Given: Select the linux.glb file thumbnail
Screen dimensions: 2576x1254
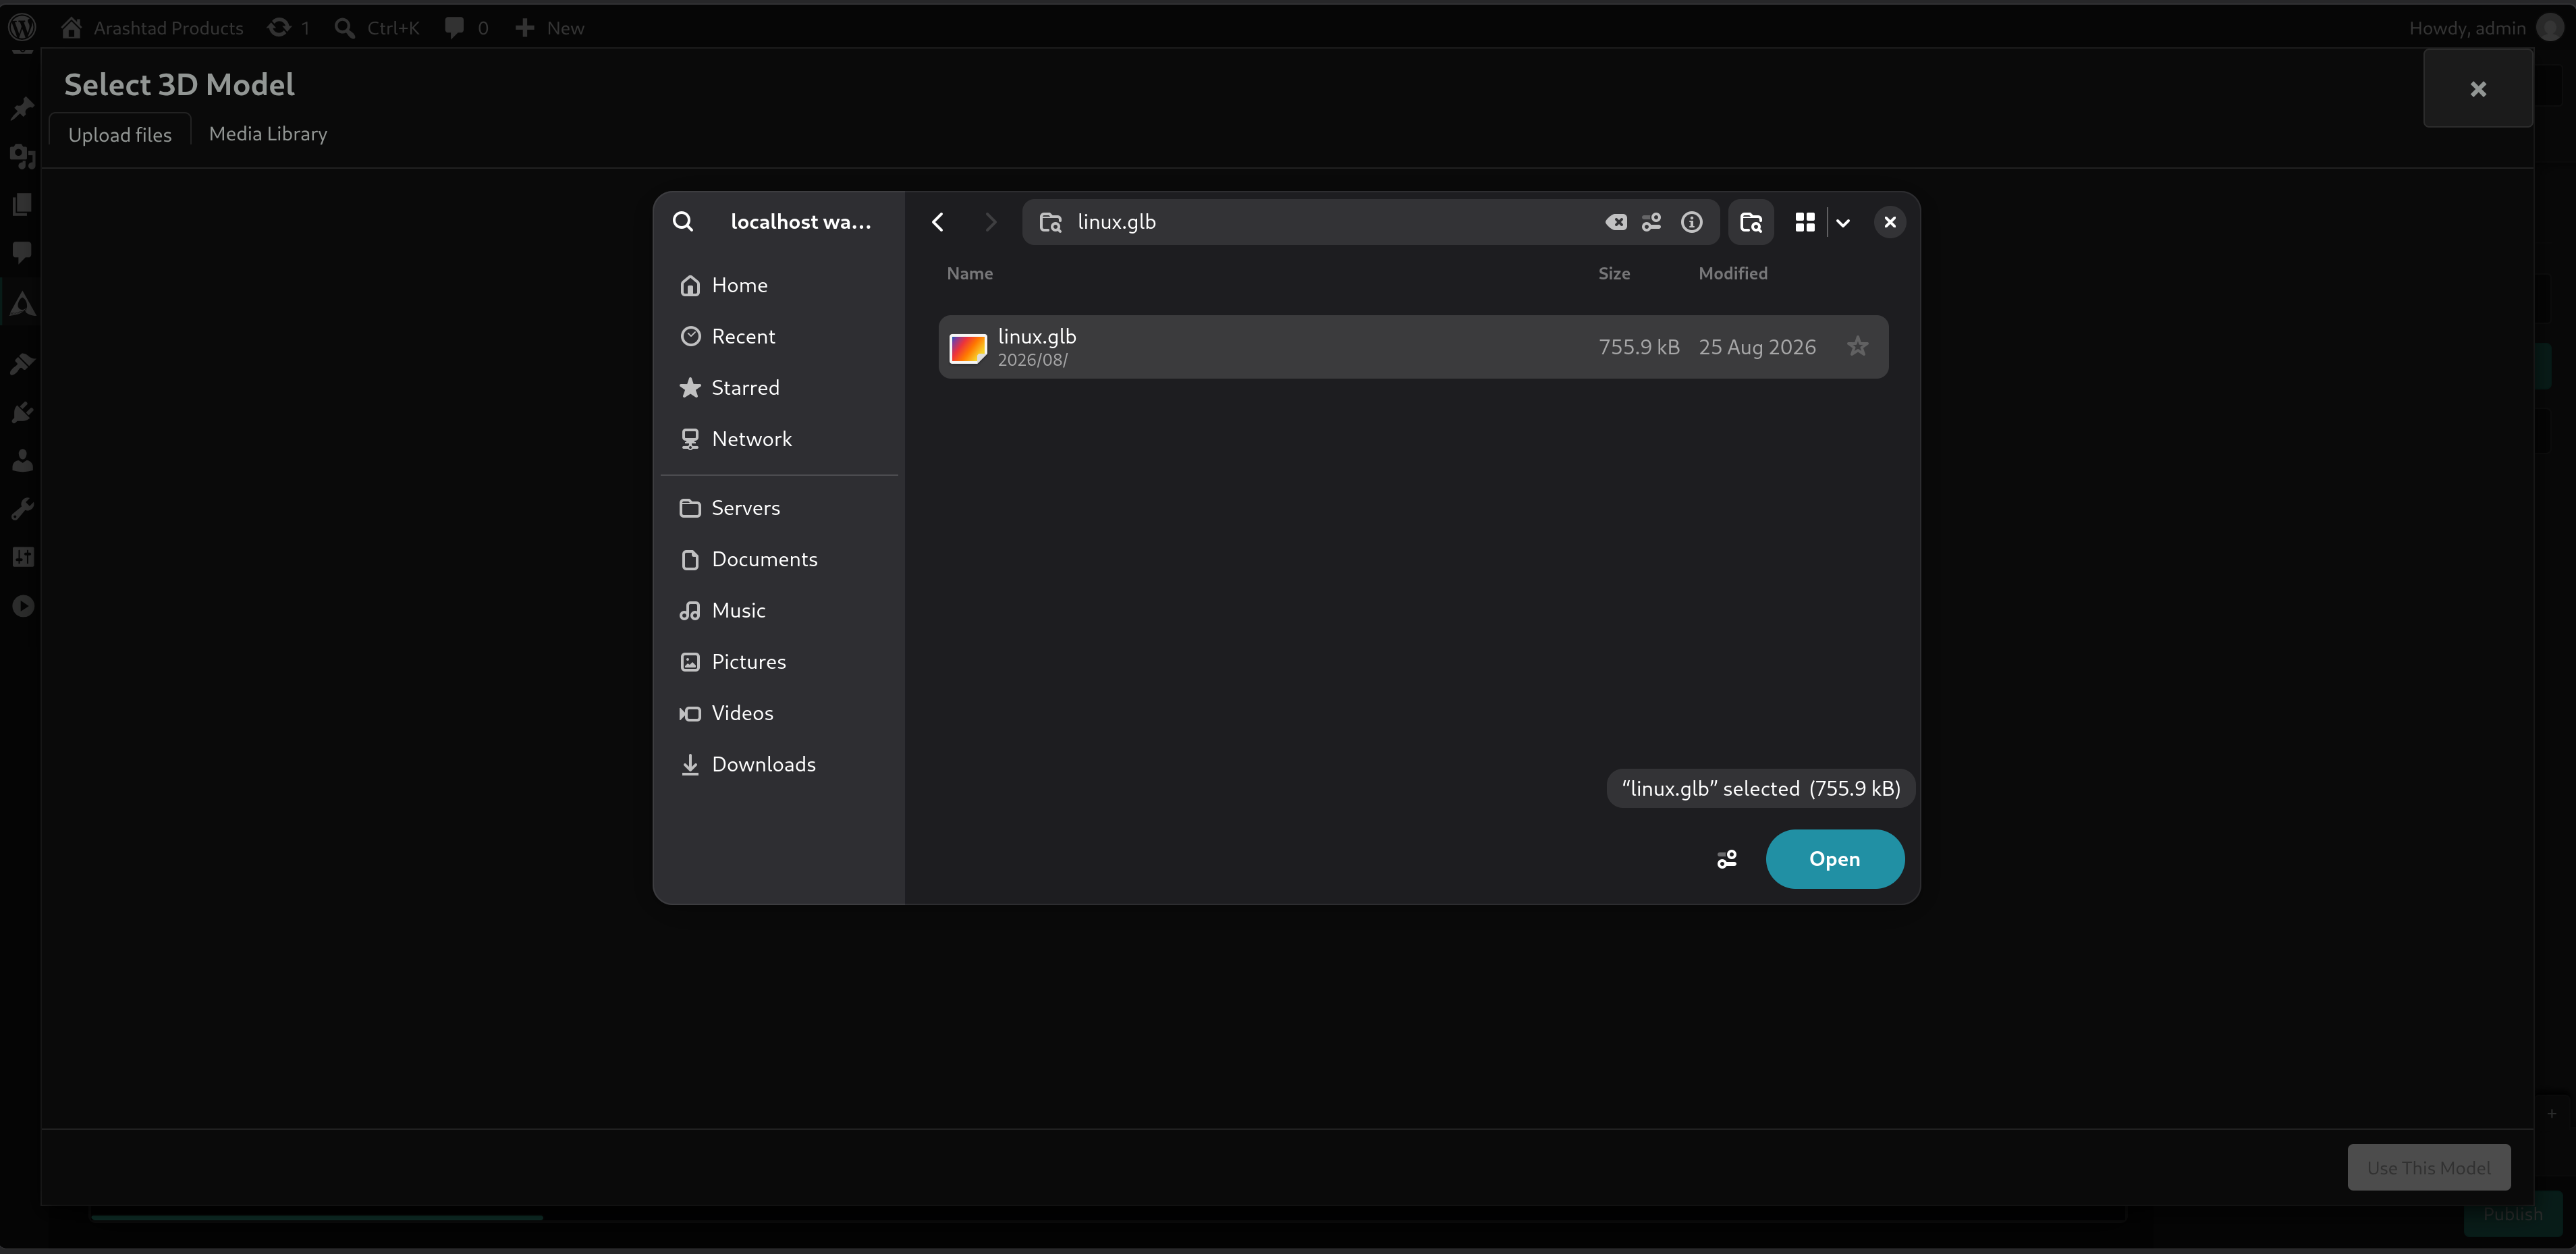Looking at the screenshot, I should pyautogui.click(x=968, y=348).
